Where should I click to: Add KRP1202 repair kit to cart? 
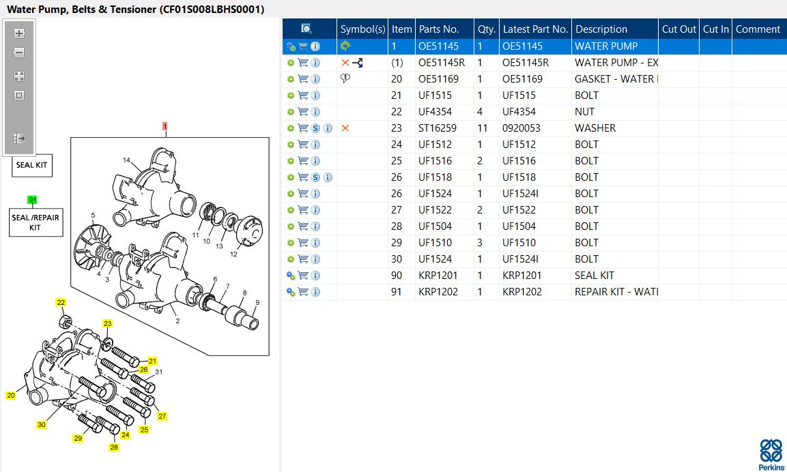(x=303, y=292)
